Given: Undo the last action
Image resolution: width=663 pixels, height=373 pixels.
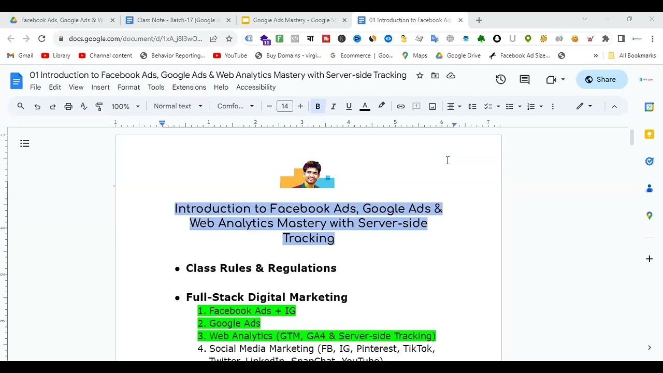Looking at the screenshot, I should [x=37, y=106].
